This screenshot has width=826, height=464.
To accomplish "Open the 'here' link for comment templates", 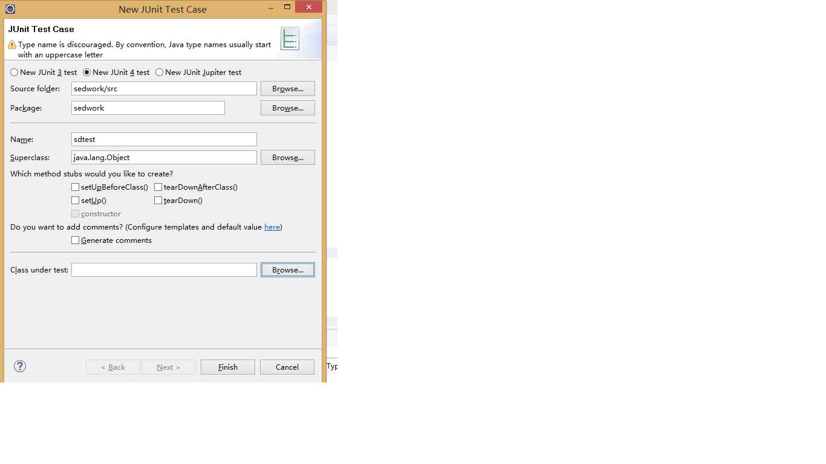I will click(x=272, y=227).
